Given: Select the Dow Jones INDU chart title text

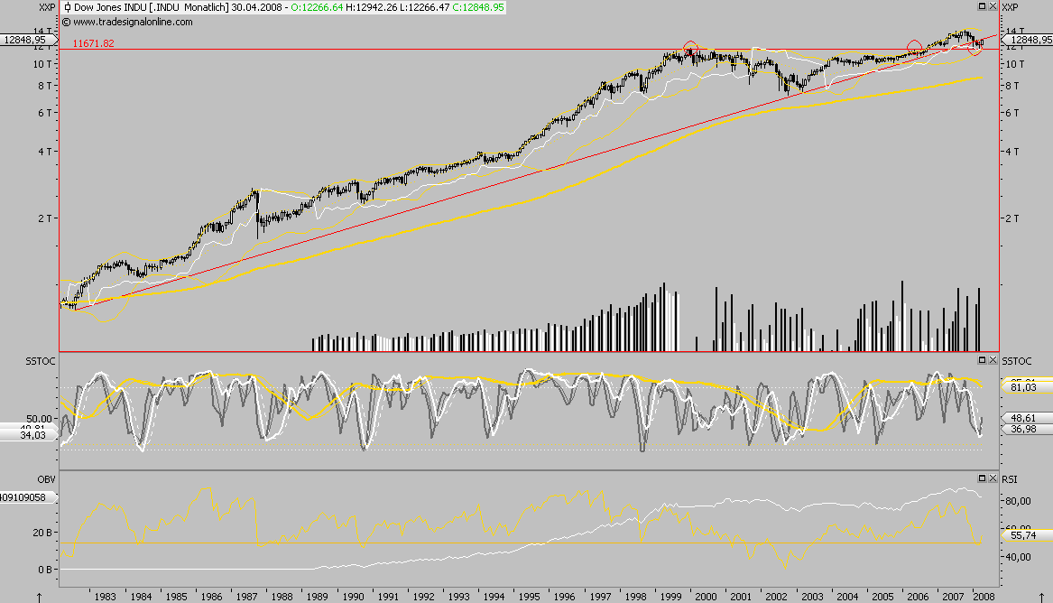Looking at the screenshot, I should 110,7.
